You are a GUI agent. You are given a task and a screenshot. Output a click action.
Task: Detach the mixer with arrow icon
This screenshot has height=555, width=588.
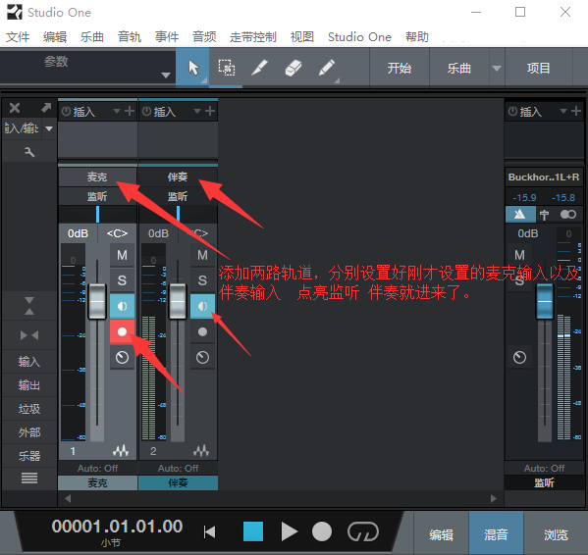point(46,108)
